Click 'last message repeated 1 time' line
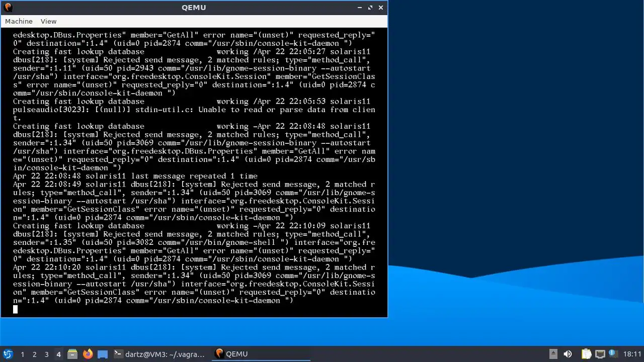Screen dimensions: 644x362 pyautogui.click(x=194, y=176)
